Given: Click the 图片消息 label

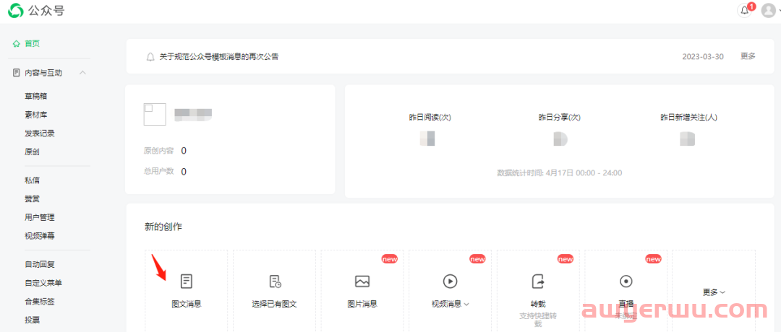Looking at the screenshot, I should 362,304.
